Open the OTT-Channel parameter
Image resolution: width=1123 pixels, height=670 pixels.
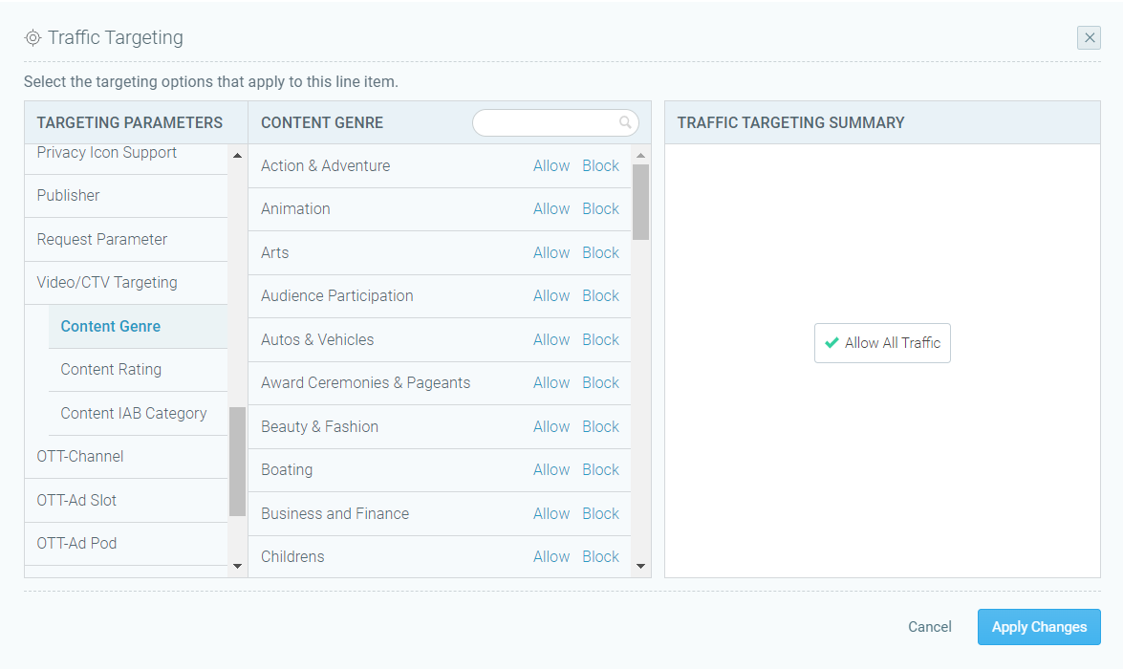tap(126, 457)
